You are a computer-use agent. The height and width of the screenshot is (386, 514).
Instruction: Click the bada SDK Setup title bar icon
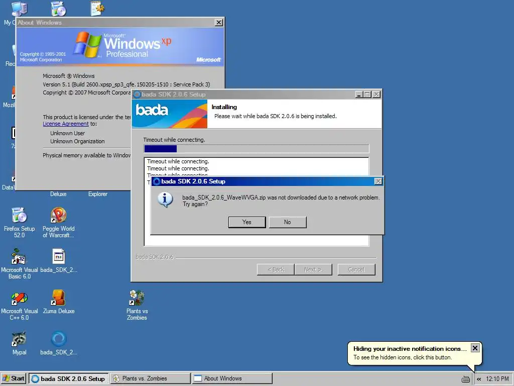137,94
